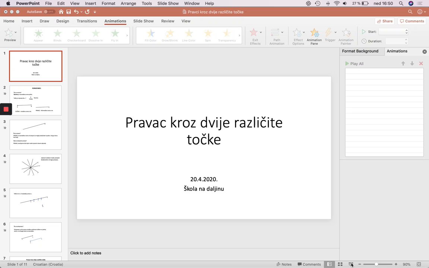Apply the Transparency emphasis effect
The width and height of the screenshot is (429, 268).
click(x=227, y=35)
